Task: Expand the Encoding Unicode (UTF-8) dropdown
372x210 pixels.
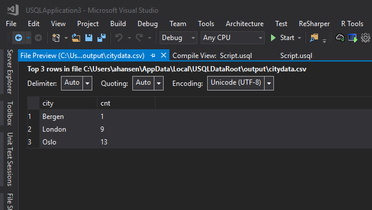Action: pos(269,83)
